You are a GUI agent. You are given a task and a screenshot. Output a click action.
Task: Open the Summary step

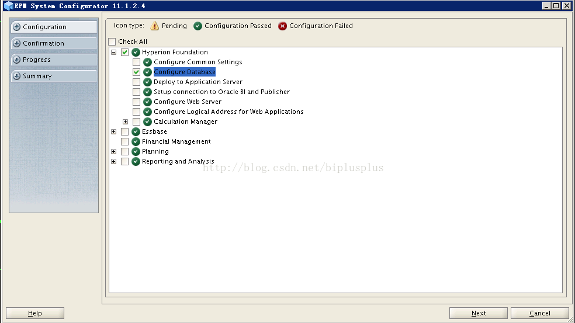pyautogui.click(x=54, y=76)
